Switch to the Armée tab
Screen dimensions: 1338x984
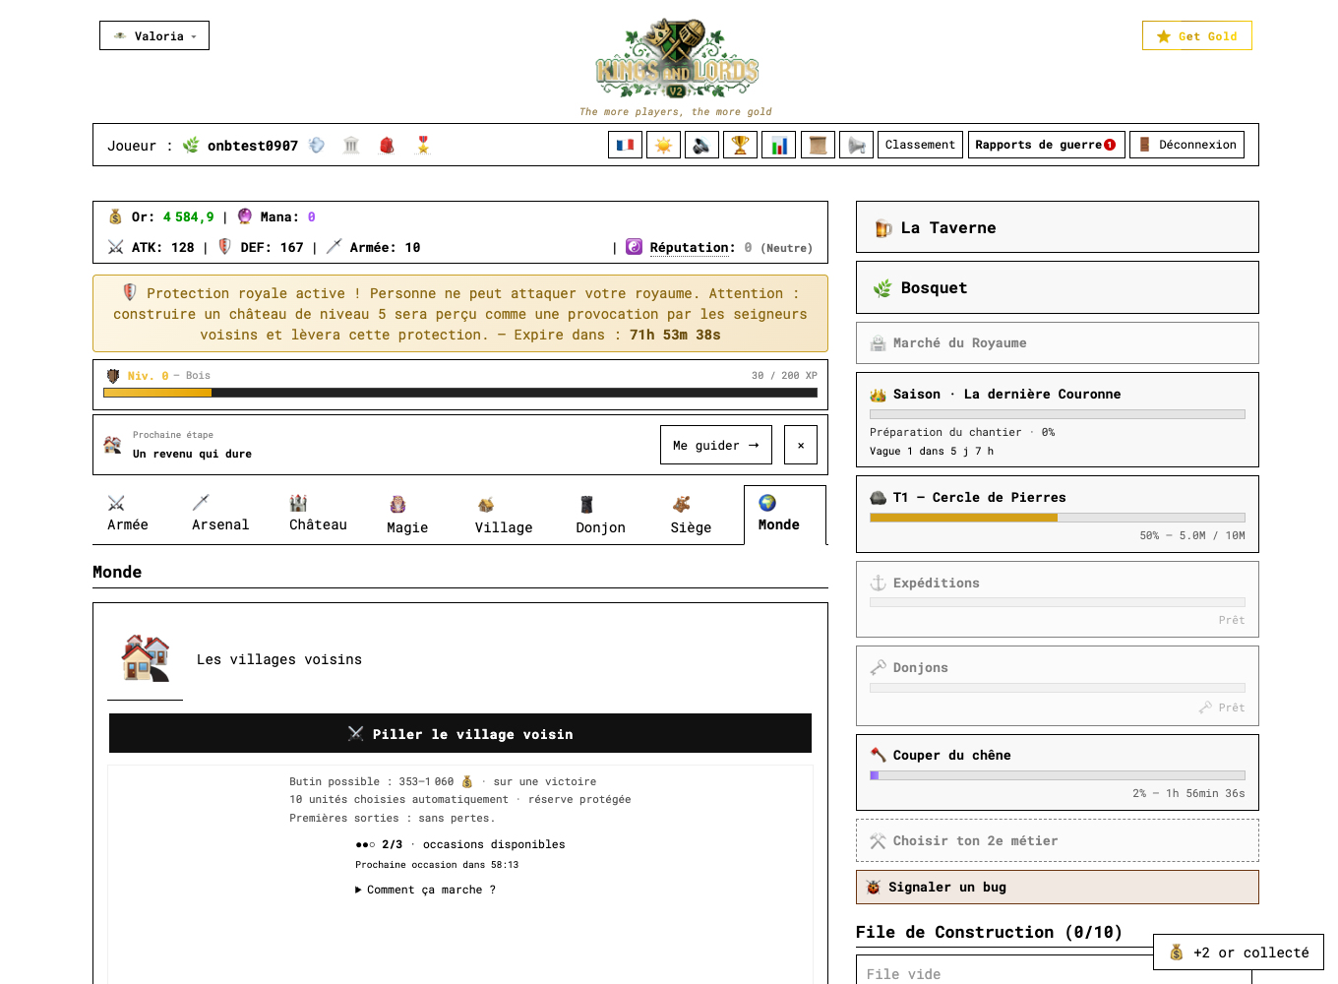[128, 515]
